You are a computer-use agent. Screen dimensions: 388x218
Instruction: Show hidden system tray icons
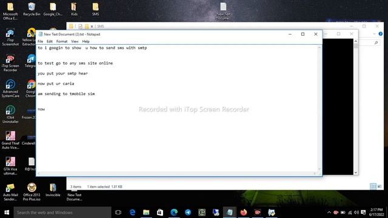click(x=329, y=213)
